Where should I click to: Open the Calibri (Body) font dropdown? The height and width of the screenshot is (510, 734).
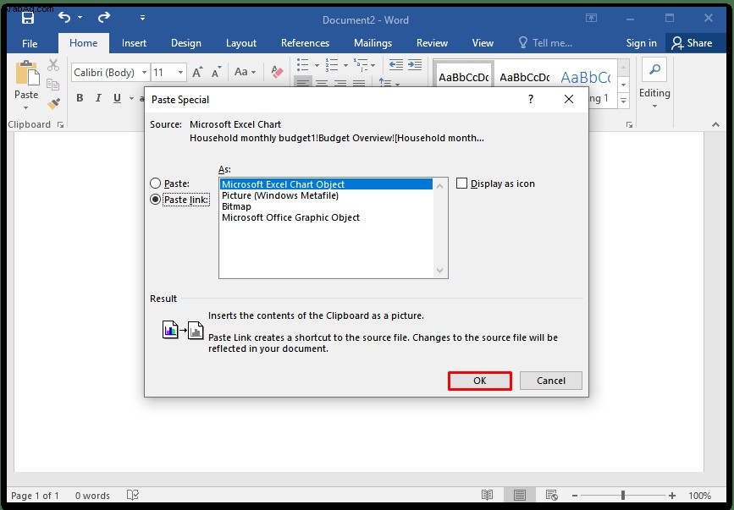coord(144,73)
